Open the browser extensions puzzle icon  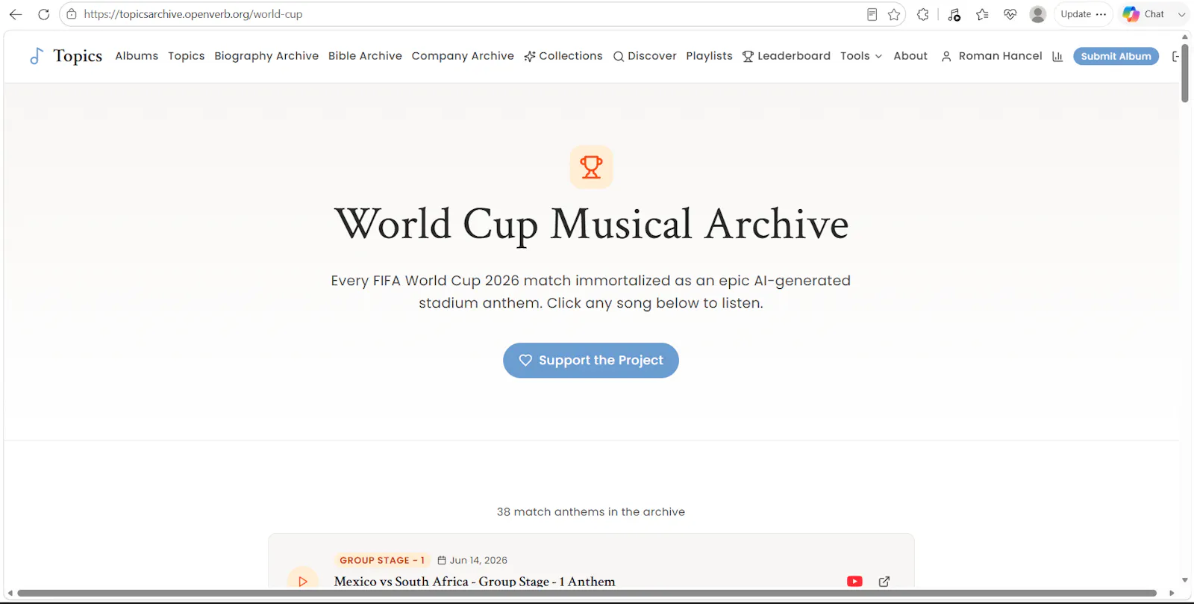pos(923,14)
